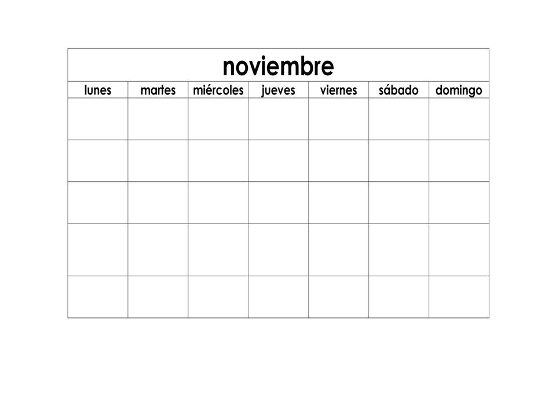This screenshot has width=556, height=417.
Task: Select the domingo column header
Action: [459, 90]
